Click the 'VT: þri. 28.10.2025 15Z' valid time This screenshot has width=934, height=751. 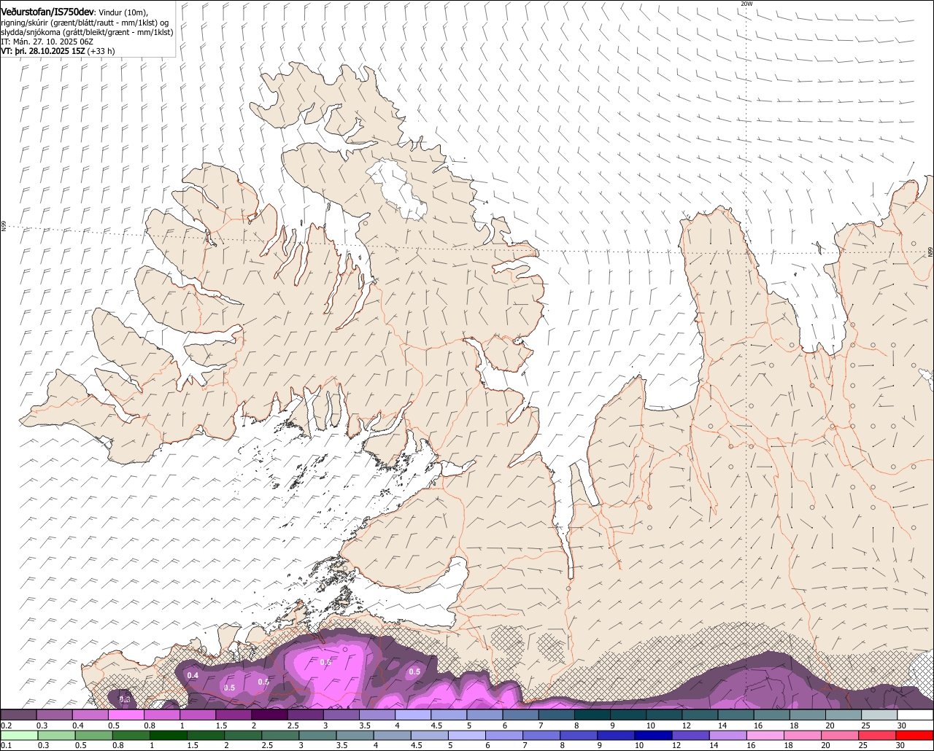(x=43, y=51)
